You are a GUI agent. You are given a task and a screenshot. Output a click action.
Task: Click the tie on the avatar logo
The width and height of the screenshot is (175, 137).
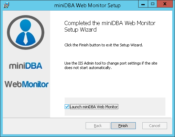(x=25, y=38)
